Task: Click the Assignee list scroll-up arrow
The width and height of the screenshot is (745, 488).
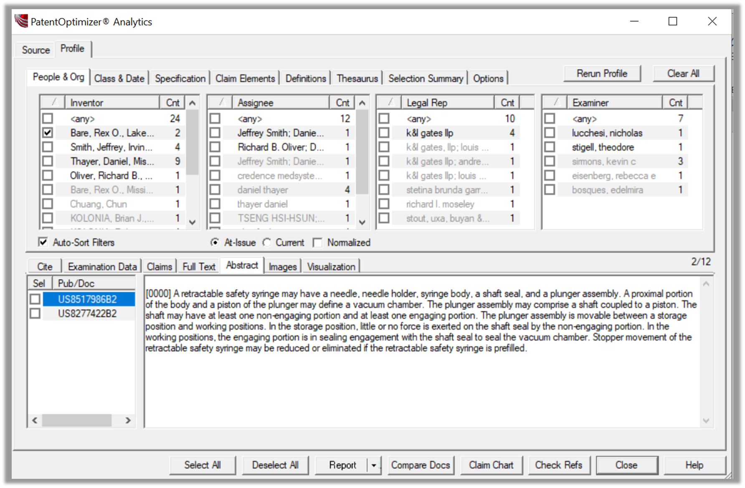Action: (362, 103)
